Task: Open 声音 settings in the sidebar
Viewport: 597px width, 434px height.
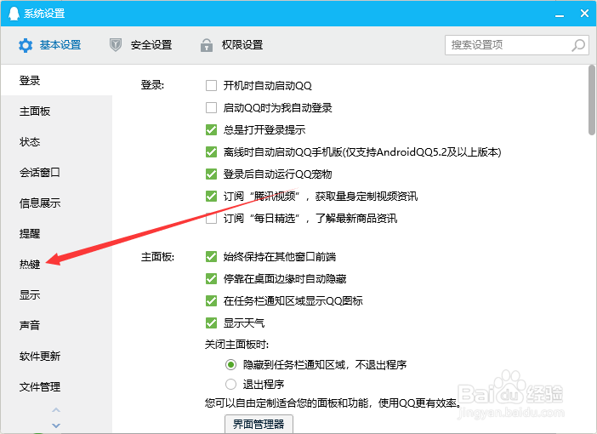Action: pos(56,325)
